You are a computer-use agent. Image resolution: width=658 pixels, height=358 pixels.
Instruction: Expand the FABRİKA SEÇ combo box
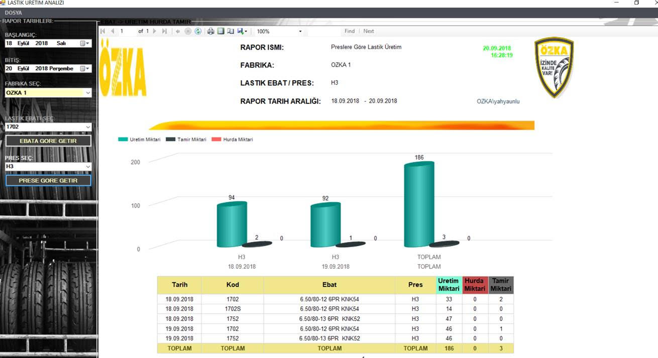coord(88,93)
